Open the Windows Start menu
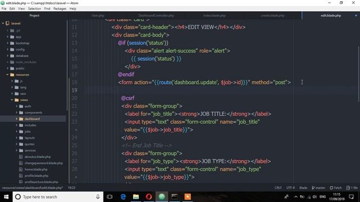Image resolution: width=360 pixels, height=202 pixels. tap(6, 197)
